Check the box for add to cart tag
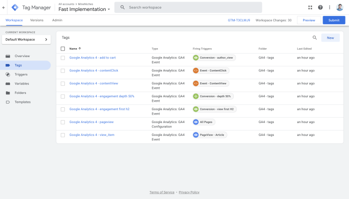 pyautogui.click(x=63, y=58)
